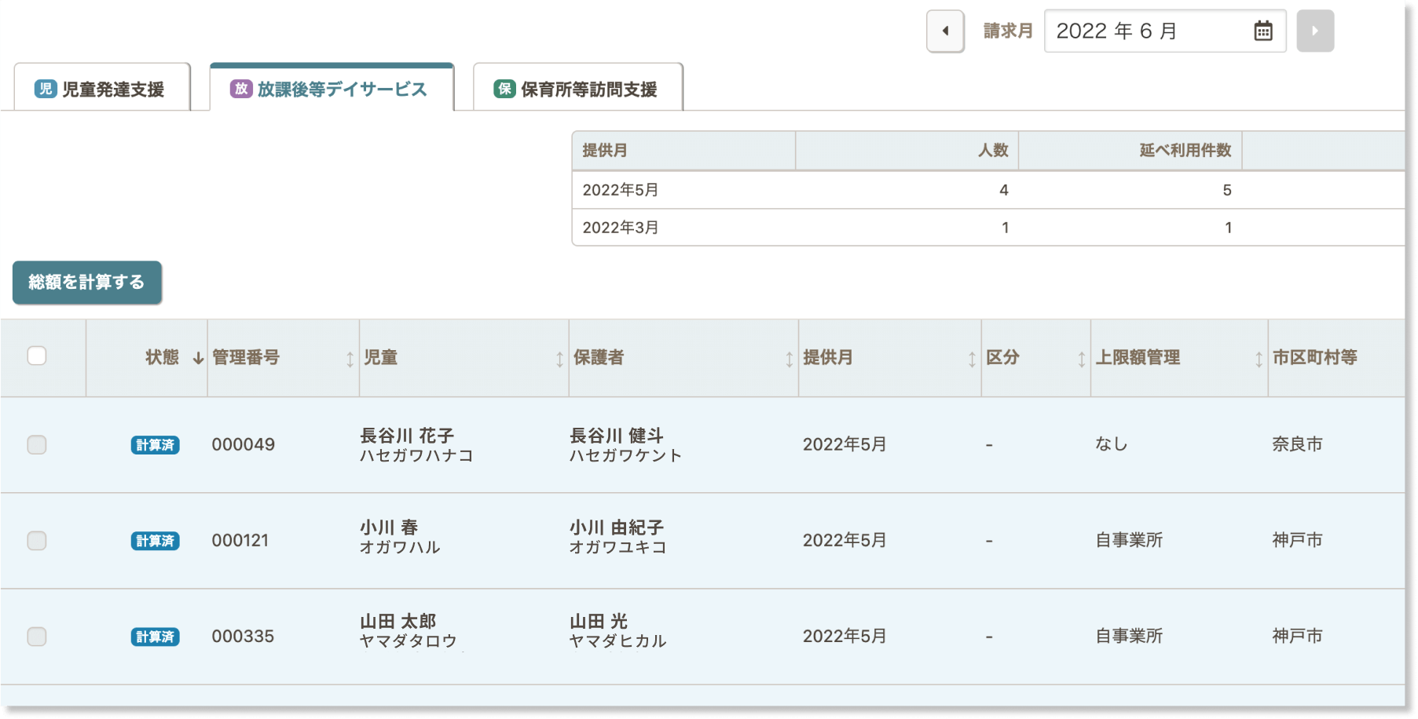The height and width of the screenshot is (719, 1418).
Task: Go to previous billing month arrow
Action: 945,31
